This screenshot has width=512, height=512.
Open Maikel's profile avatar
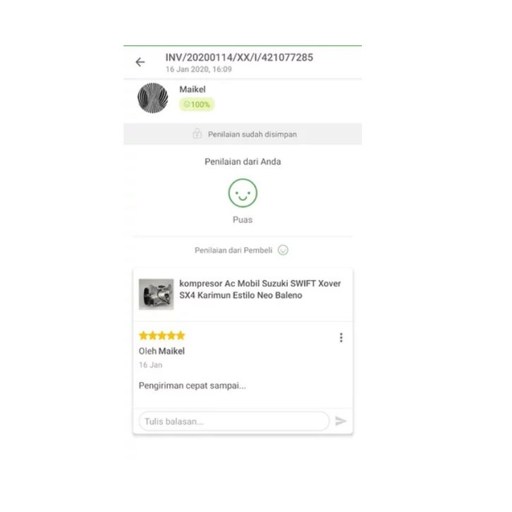pyautogui.click(x=153, y=98)
